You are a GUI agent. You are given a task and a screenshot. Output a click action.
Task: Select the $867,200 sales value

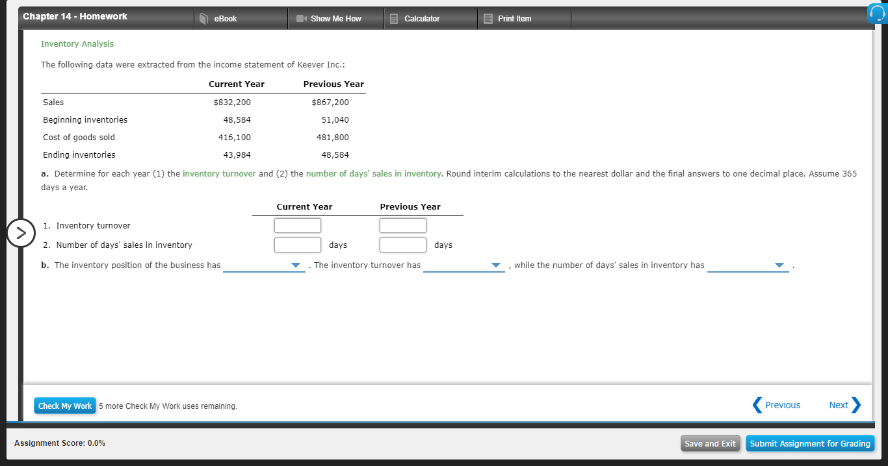pos(330,103)
